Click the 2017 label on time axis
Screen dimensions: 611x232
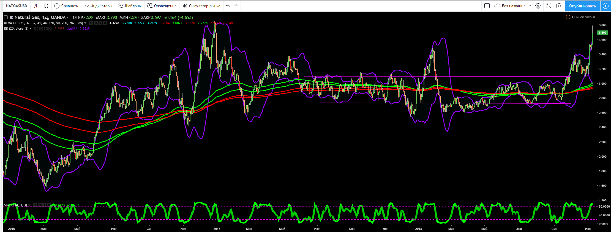pyautogui.click(x=217, y=229)
